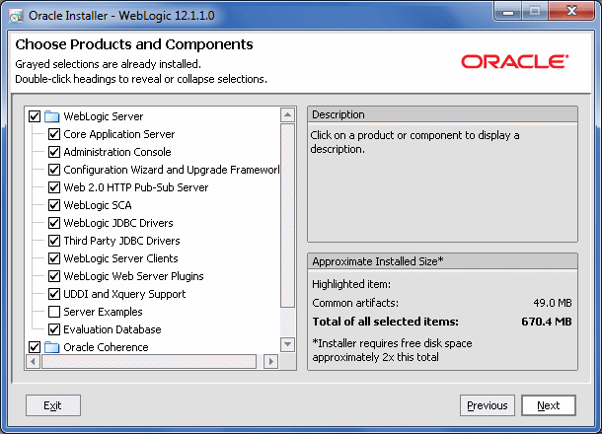
Task: Enable the Server Examples checkbox
Action: coord(54,312)
